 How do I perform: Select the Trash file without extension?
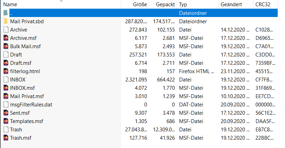tap(16, 130)
